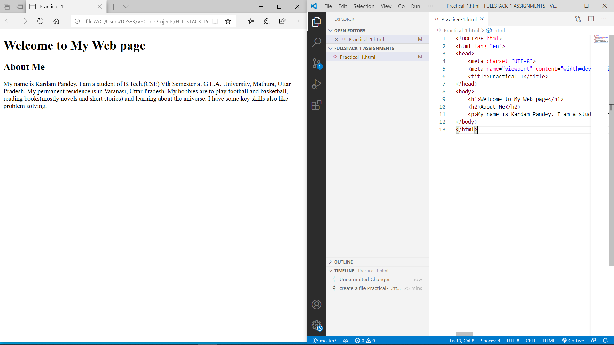
Task: Open the Manage gear settings icon
Action: [x=317, y=326]
